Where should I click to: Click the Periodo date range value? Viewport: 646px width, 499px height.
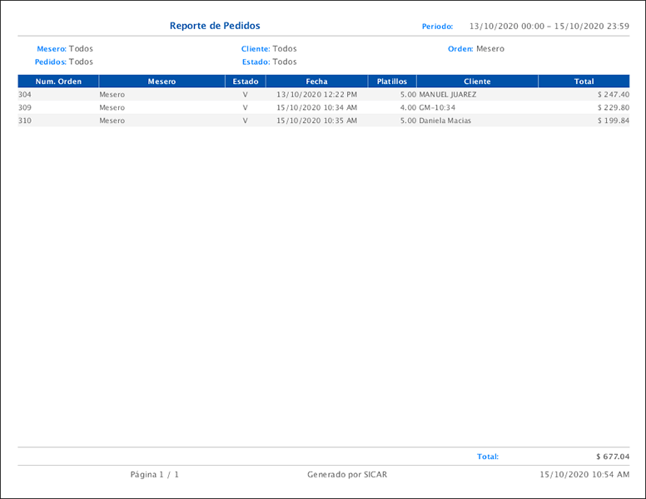(549, 27)
